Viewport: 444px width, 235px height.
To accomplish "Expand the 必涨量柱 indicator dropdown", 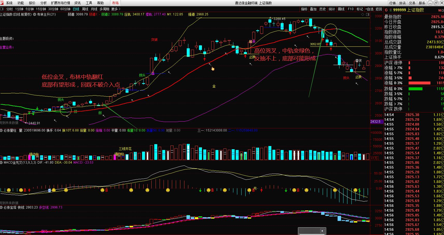I will (2, 130).
